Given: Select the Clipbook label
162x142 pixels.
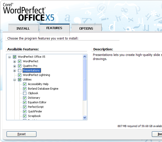Looking at the screenshot, I should click(33, 93).
